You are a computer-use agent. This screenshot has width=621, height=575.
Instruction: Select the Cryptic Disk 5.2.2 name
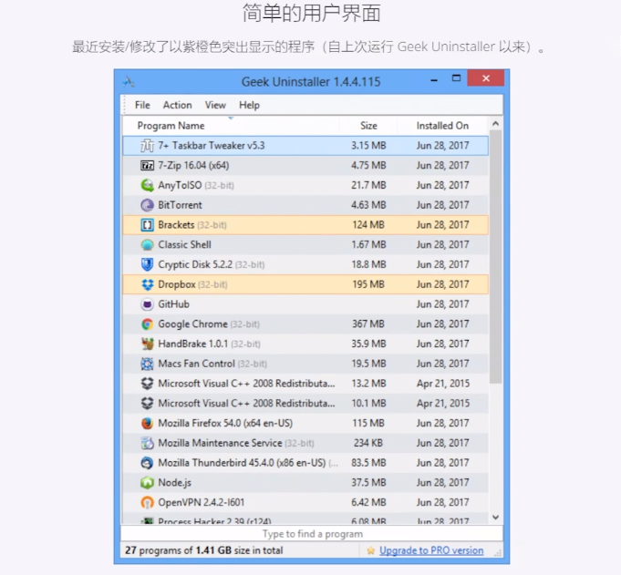pyautogui.click(x=195, y=264)
